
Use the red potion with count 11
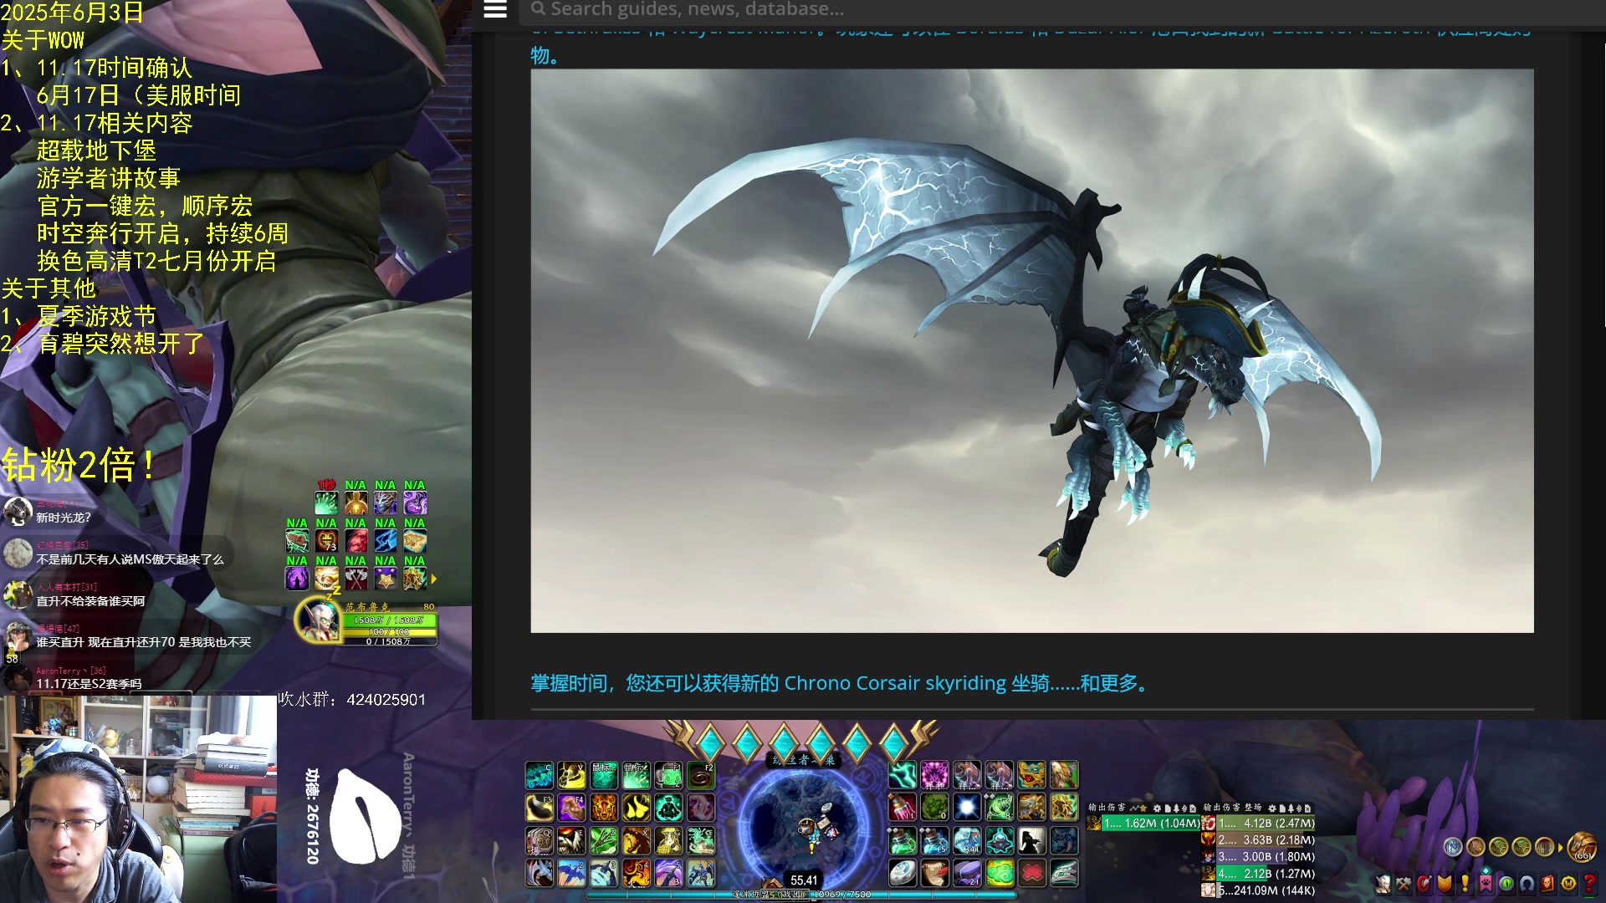[x=903, y=808]
